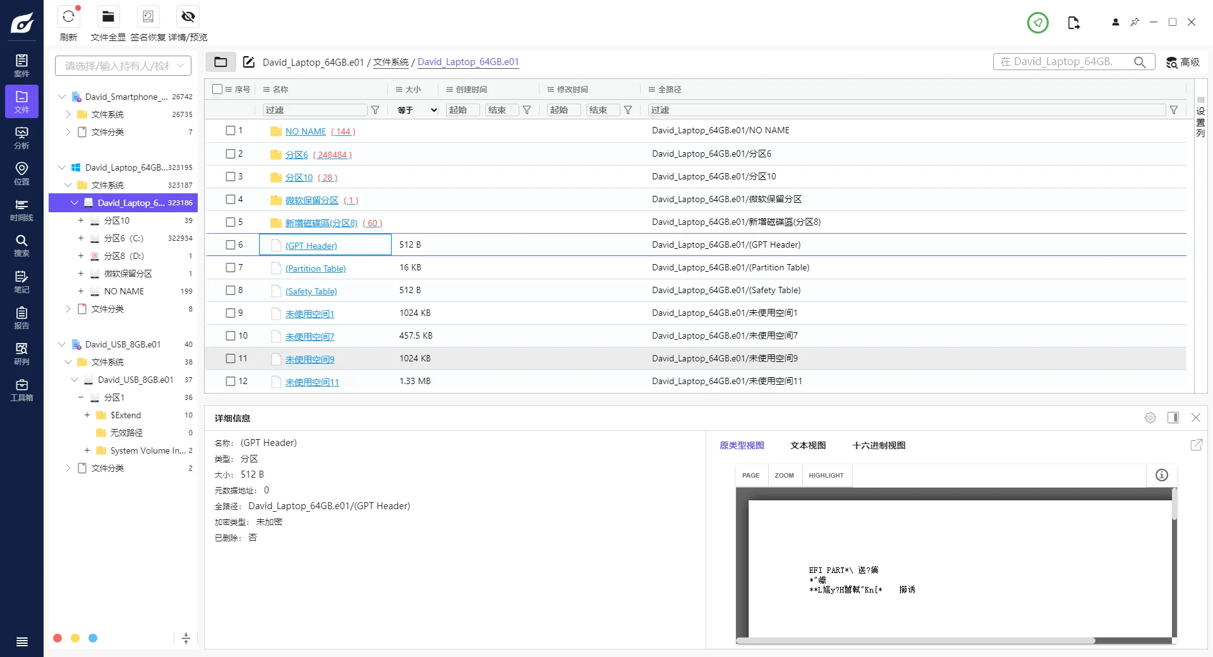
Task: Open the 搜索 search sidebar icon
Action: point(21,245)
